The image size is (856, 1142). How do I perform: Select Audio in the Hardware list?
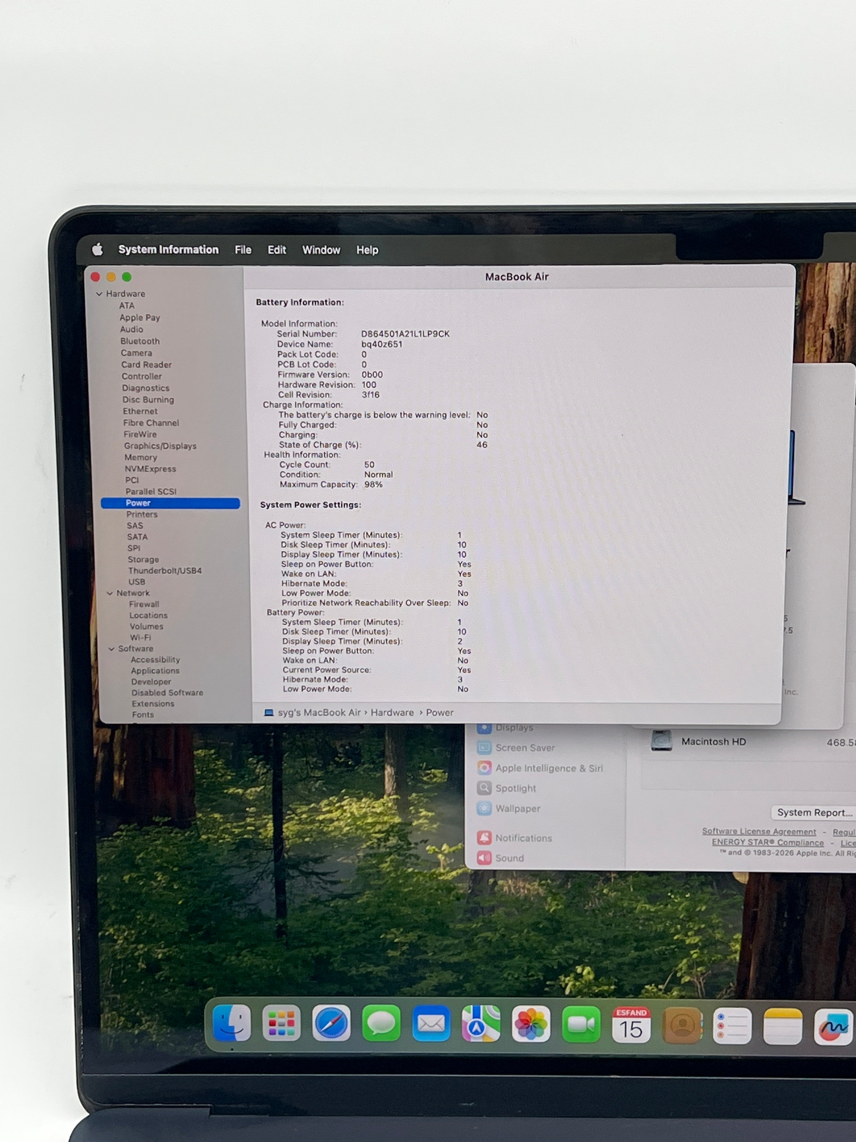point(132,329)
